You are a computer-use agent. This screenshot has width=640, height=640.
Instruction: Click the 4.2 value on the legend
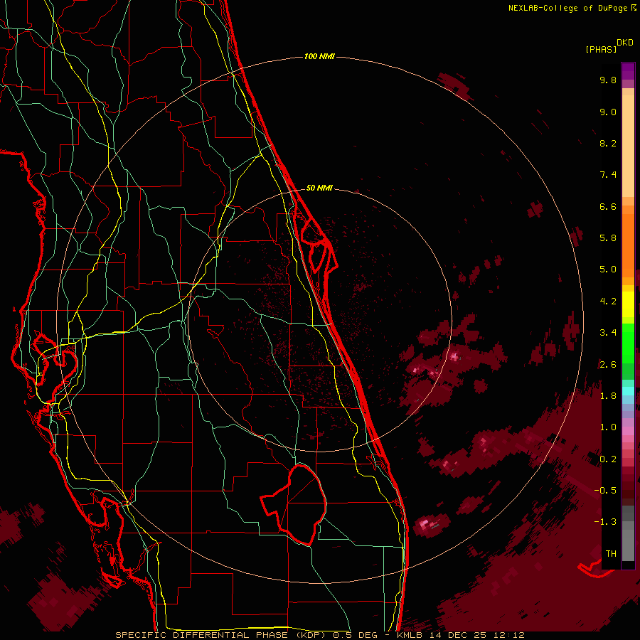(607, 301)
